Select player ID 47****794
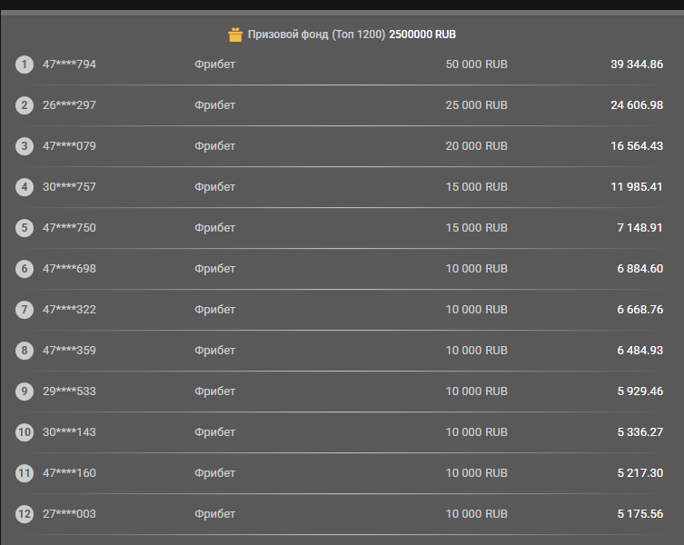 [x=69, y=64]
